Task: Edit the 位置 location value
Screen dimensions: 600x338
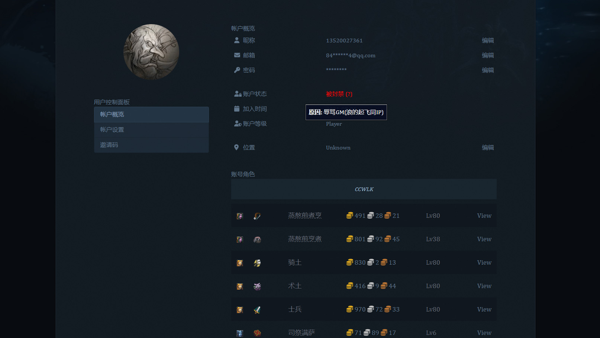Action: [487, 148]
